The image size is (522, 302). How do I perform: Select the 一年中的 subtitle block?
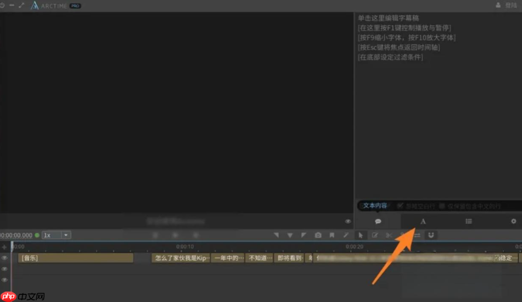pyautogui.click(x=227, y=258)
